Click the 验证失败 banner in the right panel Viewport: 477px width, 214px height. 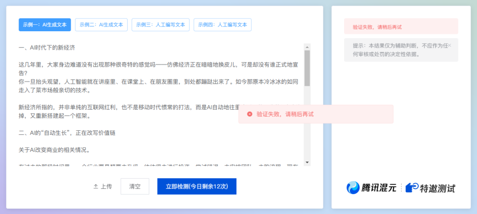coord(401,27)
